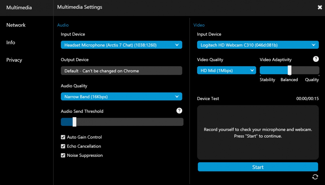Open the audio Input Device dropdown
This screenshot has height=185, width=325.
[121, 45]
